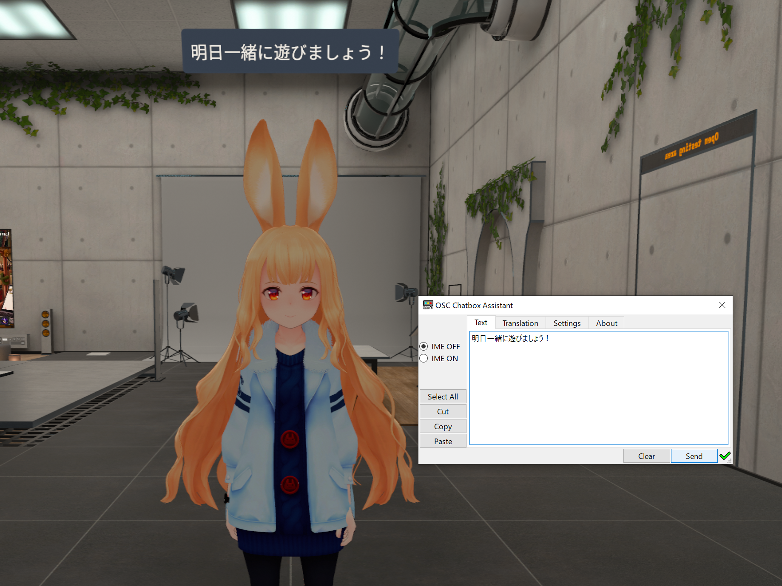
Task: Click the Select All button
Action: (443, 396)
